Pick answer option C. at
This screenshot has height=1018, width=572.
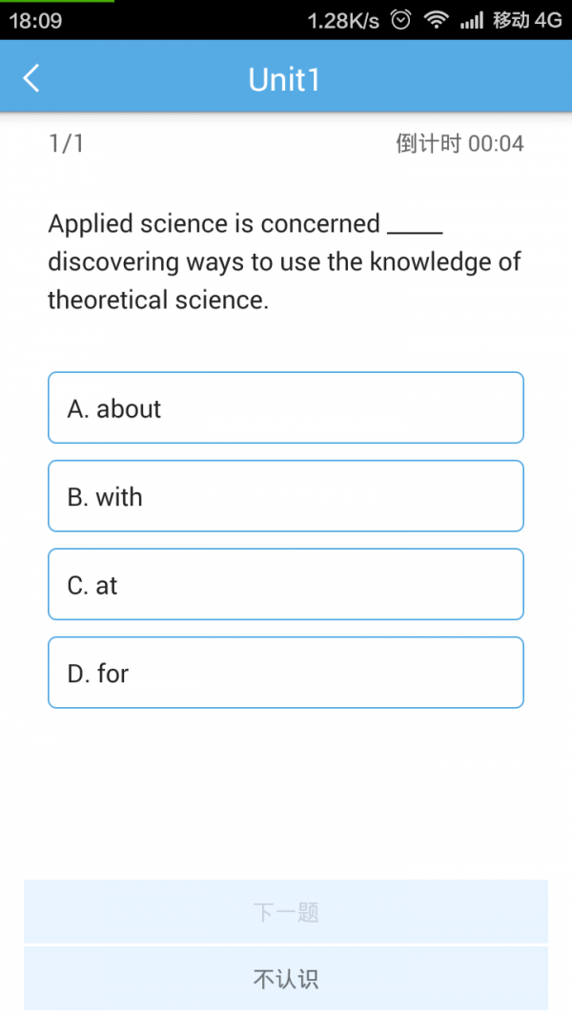tap(286, 585)
